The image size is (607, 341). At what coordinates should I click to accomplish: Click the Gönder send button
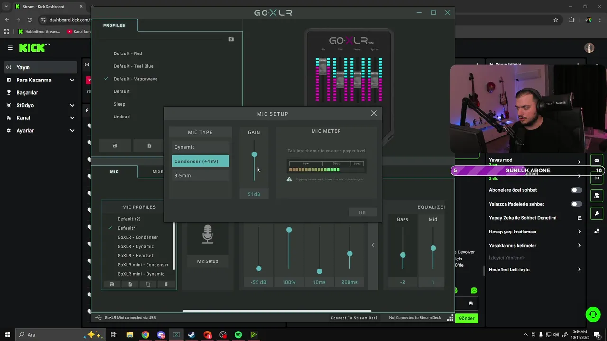[x=466, y=318]
